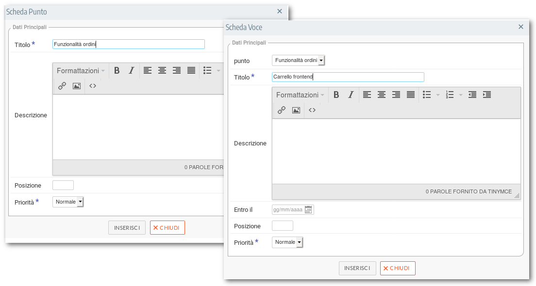The width and height of the screenshot is (536, 286).
Task: Open source code view in Scheda Voce editor
Action: click(x=312, y=110)
